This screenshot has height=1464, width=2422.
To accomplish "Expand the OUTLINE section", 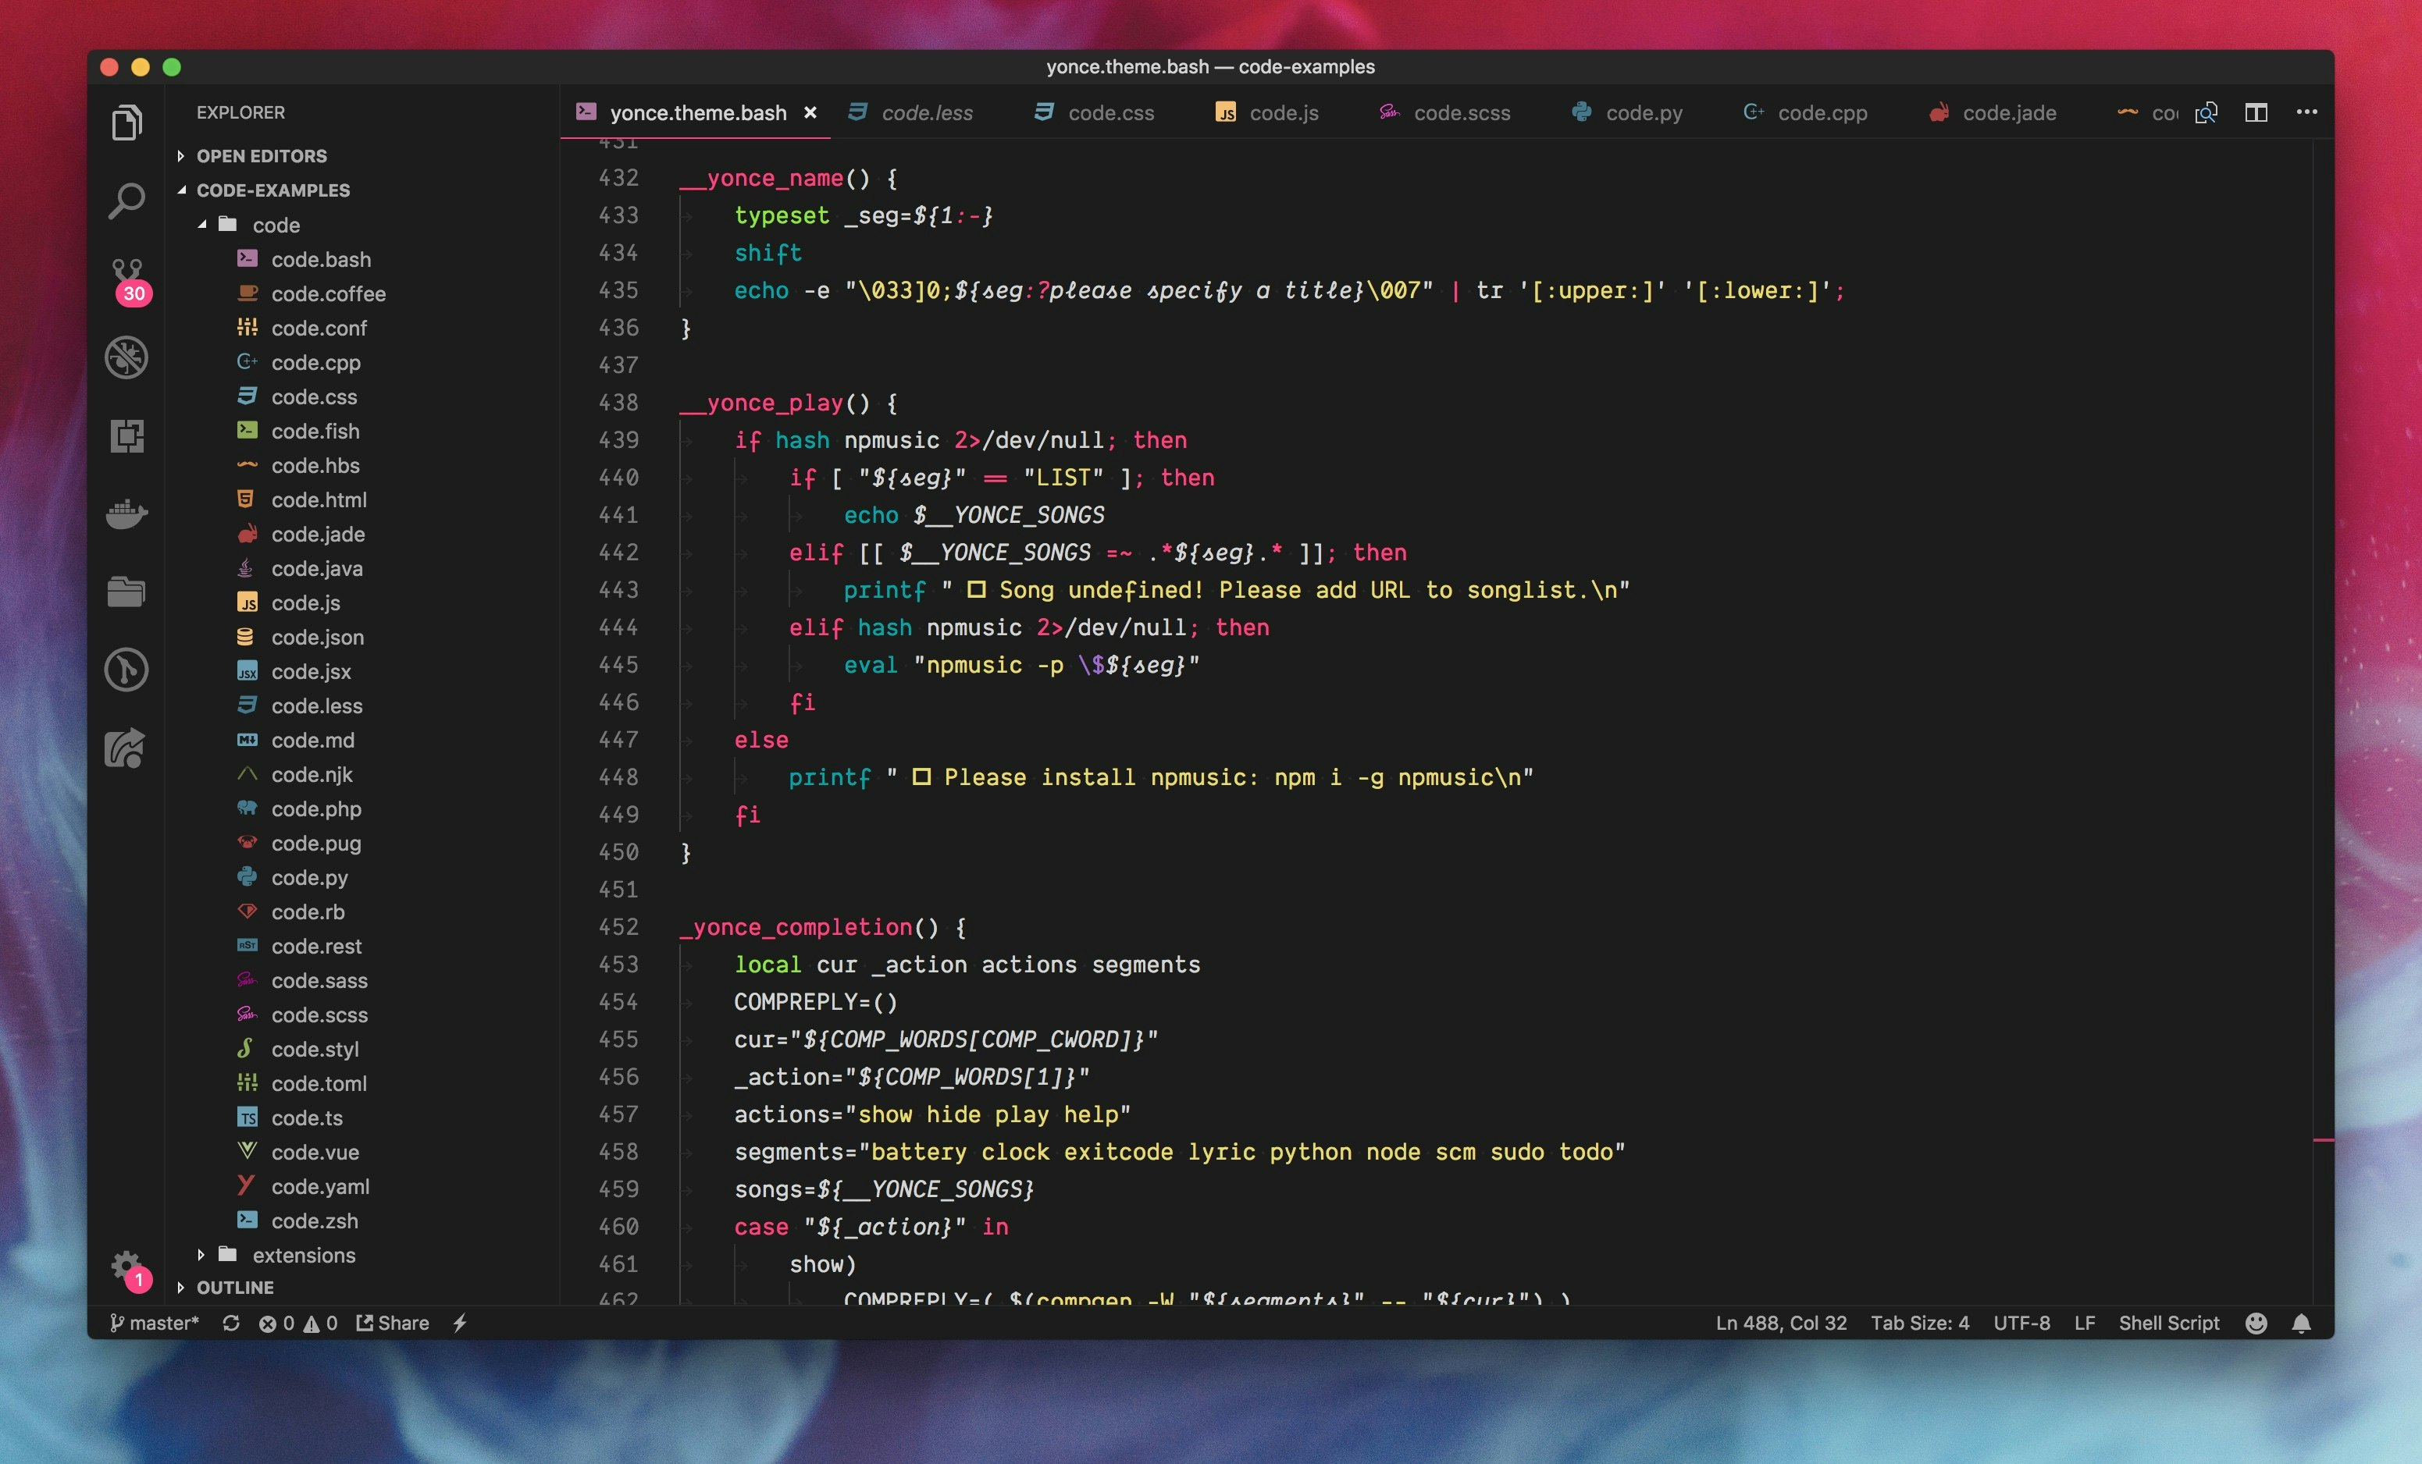I will pyautogui.click(x=235, y=1287).
